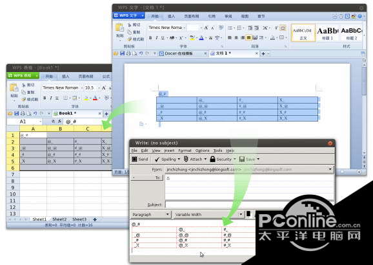
Task: Toggle Strikethrough (AB) in WPS Writer ribbon
Action: (172, 38)
